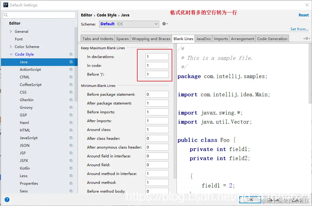Collapse the Code Style tree node
The height and width of the screenshot is (206, 312).
11,54
